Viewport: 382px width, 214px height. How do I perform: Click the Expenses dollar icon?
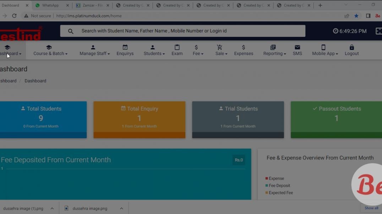(x=244, y=47)
